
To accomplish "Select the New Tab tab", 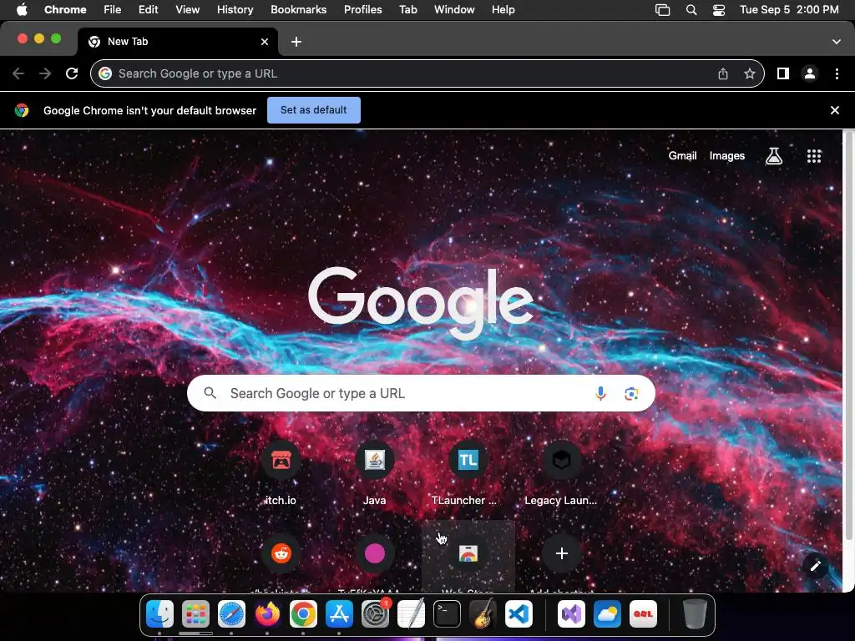I will pos(177,42).
